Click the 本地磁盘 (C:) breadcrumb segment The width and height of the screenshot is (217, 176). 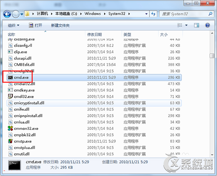pos(66,14)
